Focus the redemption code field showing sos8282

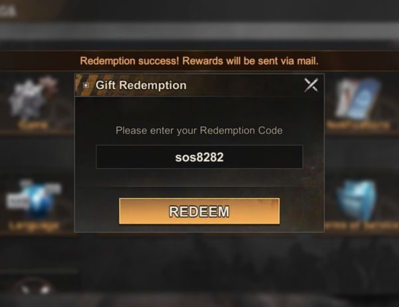[199, 157]
